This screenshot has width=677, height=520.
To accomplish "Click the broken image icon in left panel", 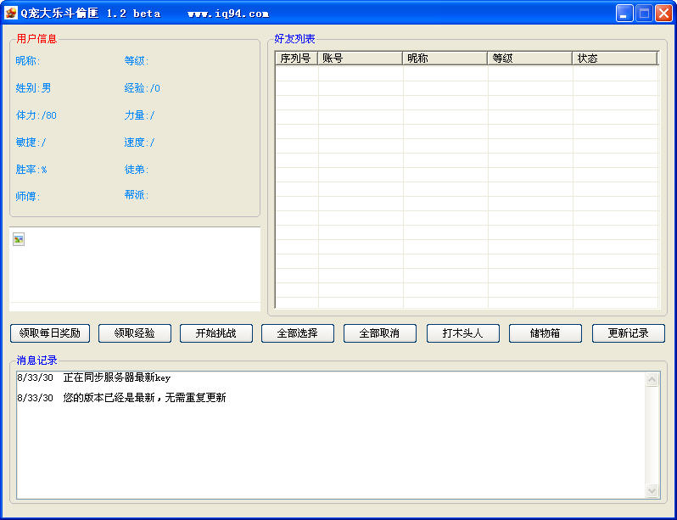I will click(19, 239).
